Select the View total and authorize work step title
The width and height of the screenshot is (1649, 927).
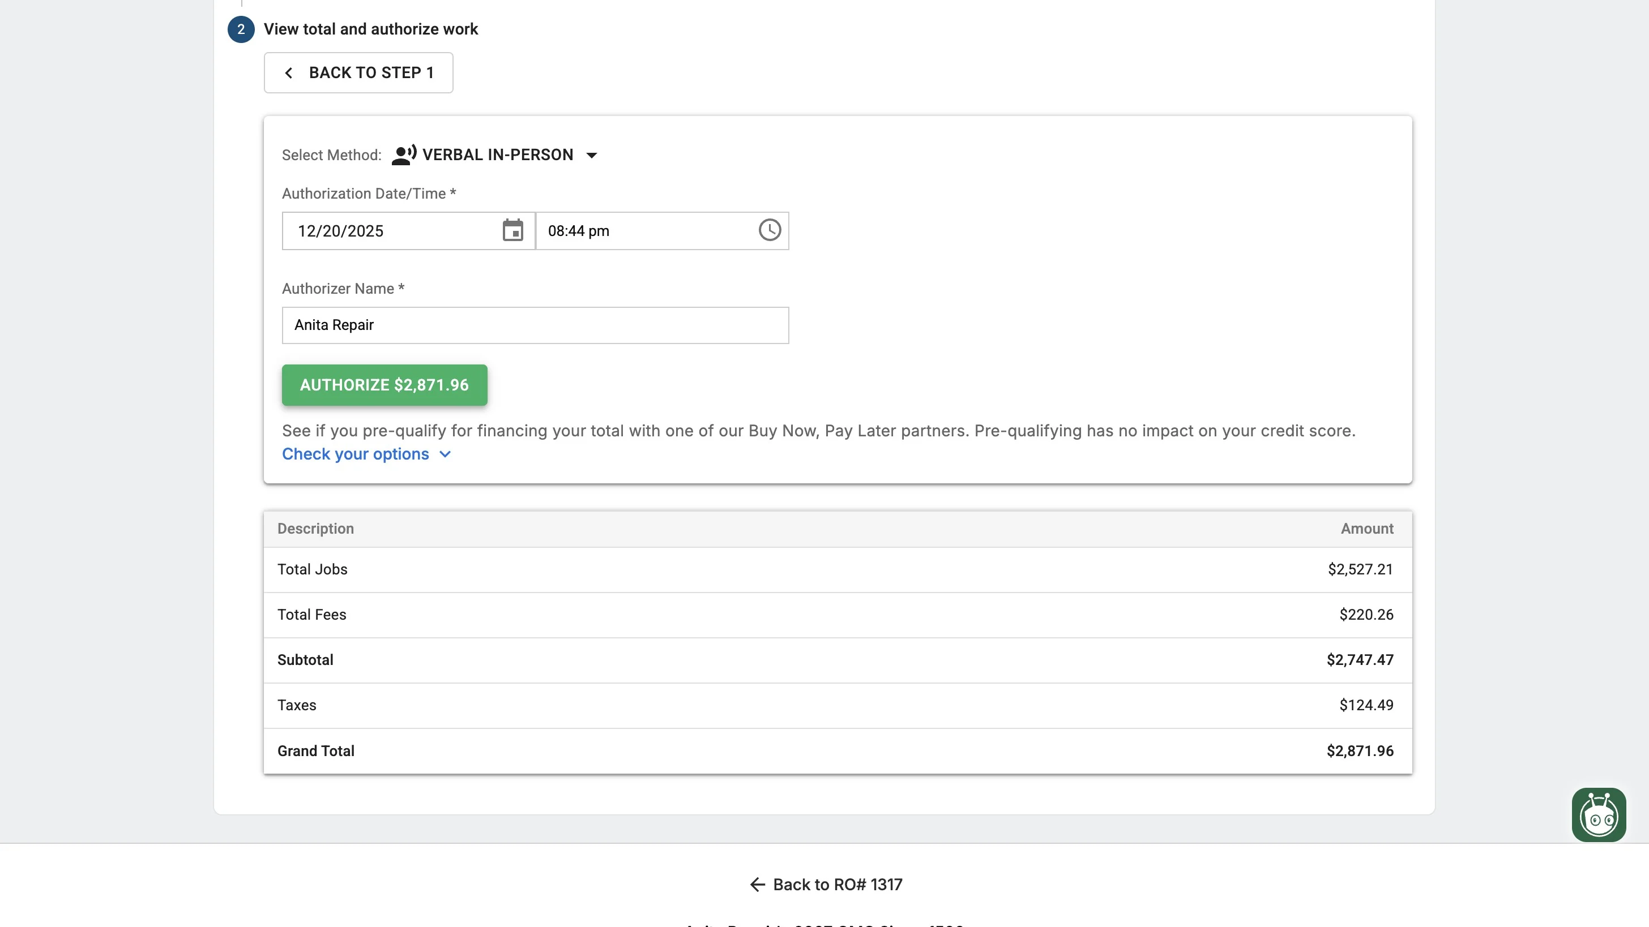(x=371, y=29)
